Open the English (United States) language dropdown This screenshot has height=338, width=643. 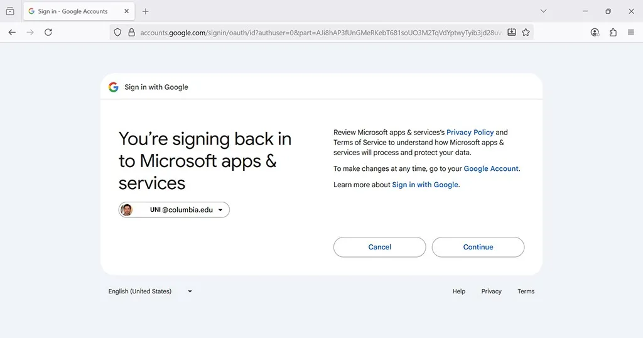click(x=150, y=292)
